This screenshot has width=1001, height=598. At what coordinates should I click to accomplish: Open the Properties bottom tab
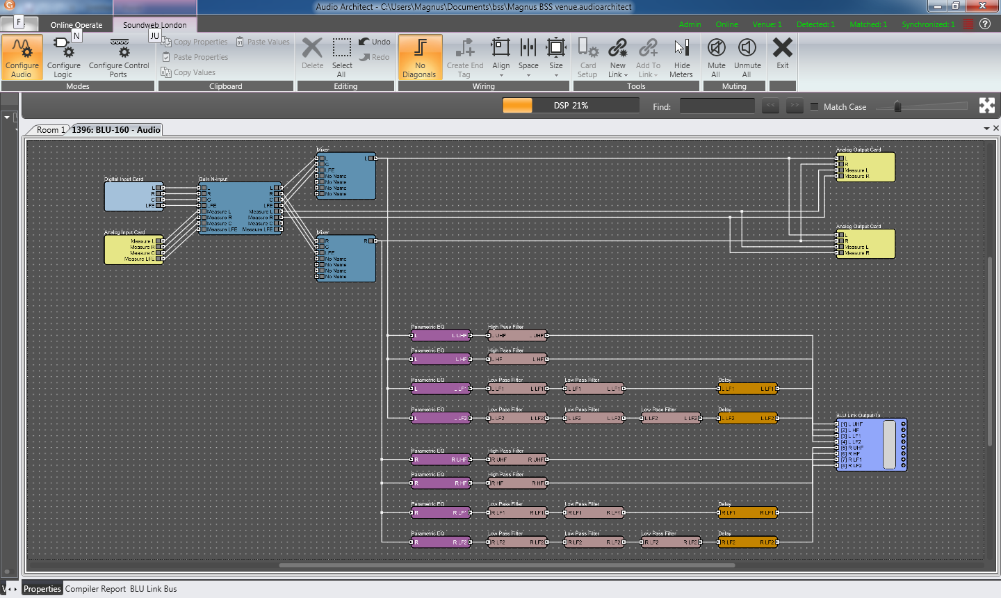click(42, 589)
